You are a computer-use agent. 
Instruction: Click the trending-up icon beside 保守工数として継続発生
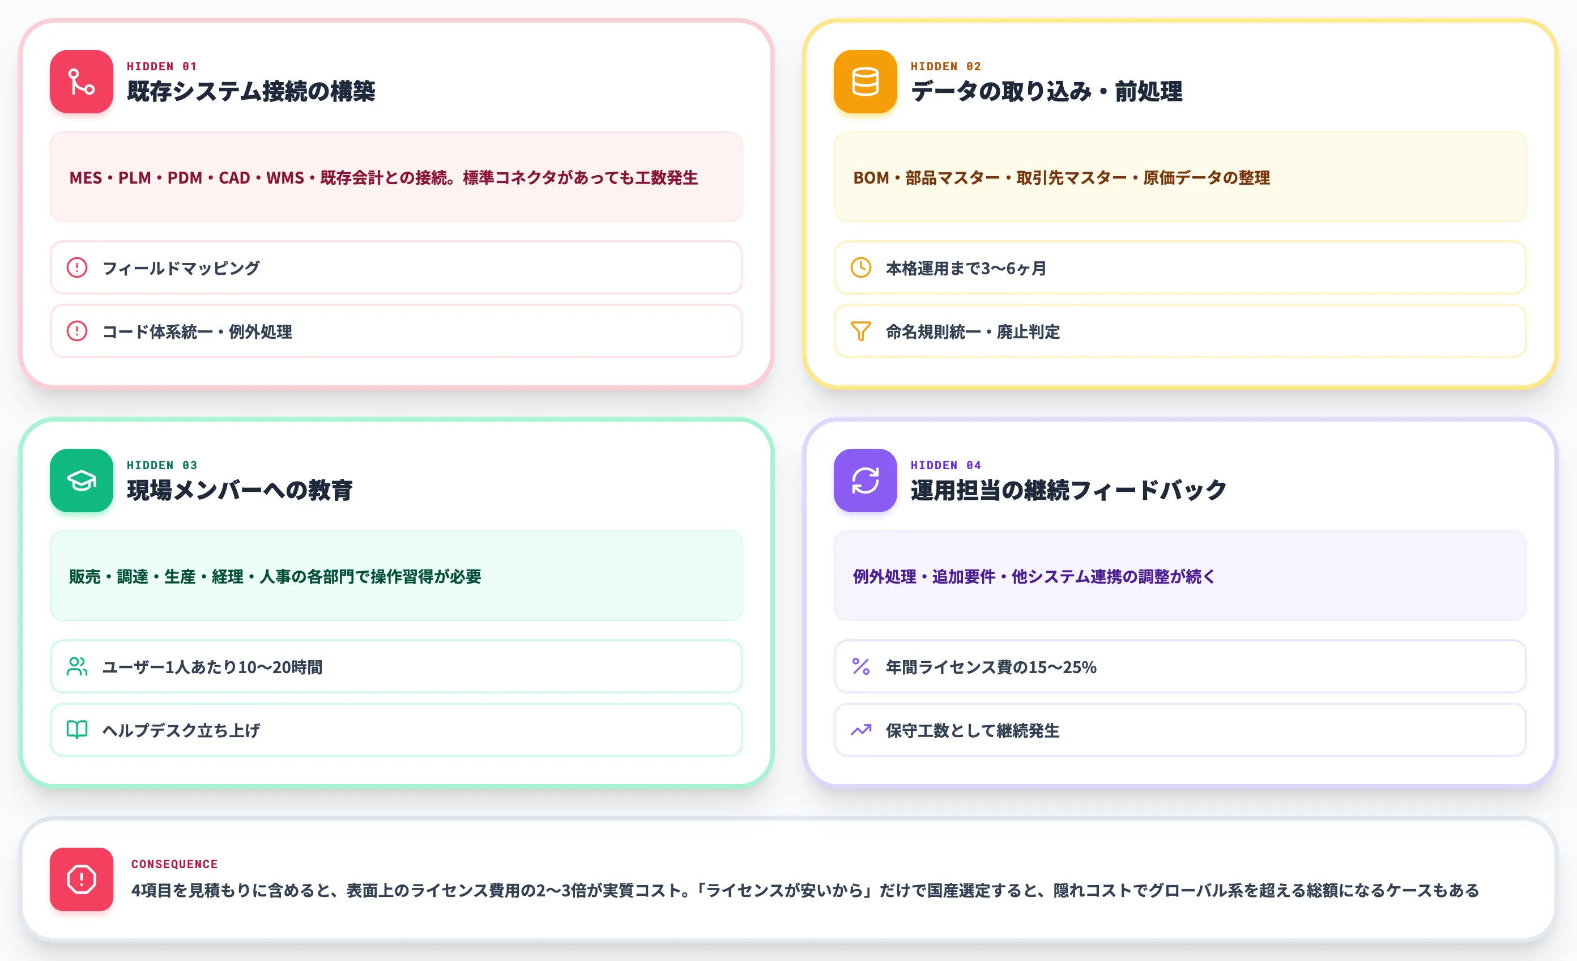860,730
